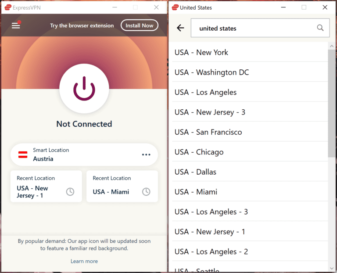Image resolution: width=337 pixels, height=273 pixels.
Task: Pick USA - San Francisco server
Action: (x=250, y=132)
